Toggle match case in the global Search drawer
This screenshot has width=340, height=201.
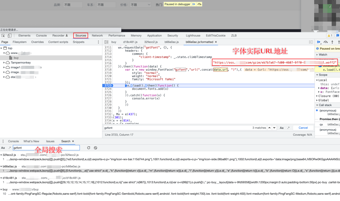[3, 148]
